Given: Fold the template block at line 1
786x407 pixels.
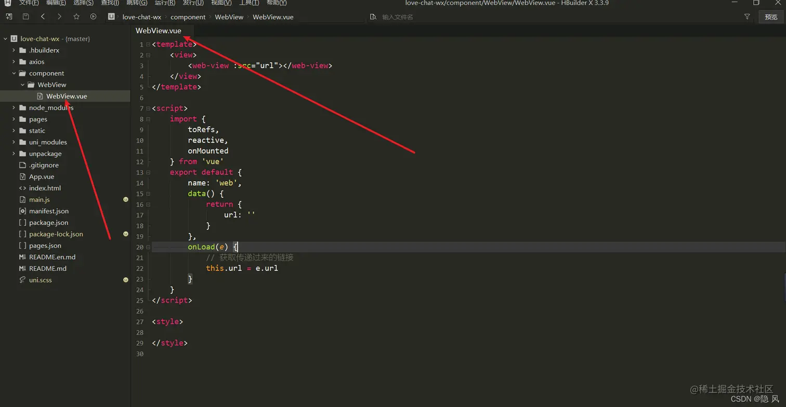Looking at the screenshot, I should point(148,44).
